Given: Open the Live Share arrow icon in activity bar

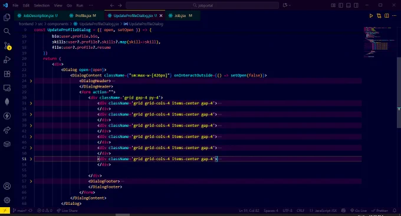Looking at the screenshot, I should tap(7, 130).
